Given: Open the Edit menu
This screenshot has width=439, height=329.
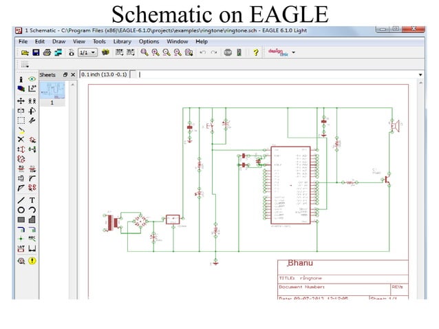Looking at the screenshot, I should click(x=40, y=41).
